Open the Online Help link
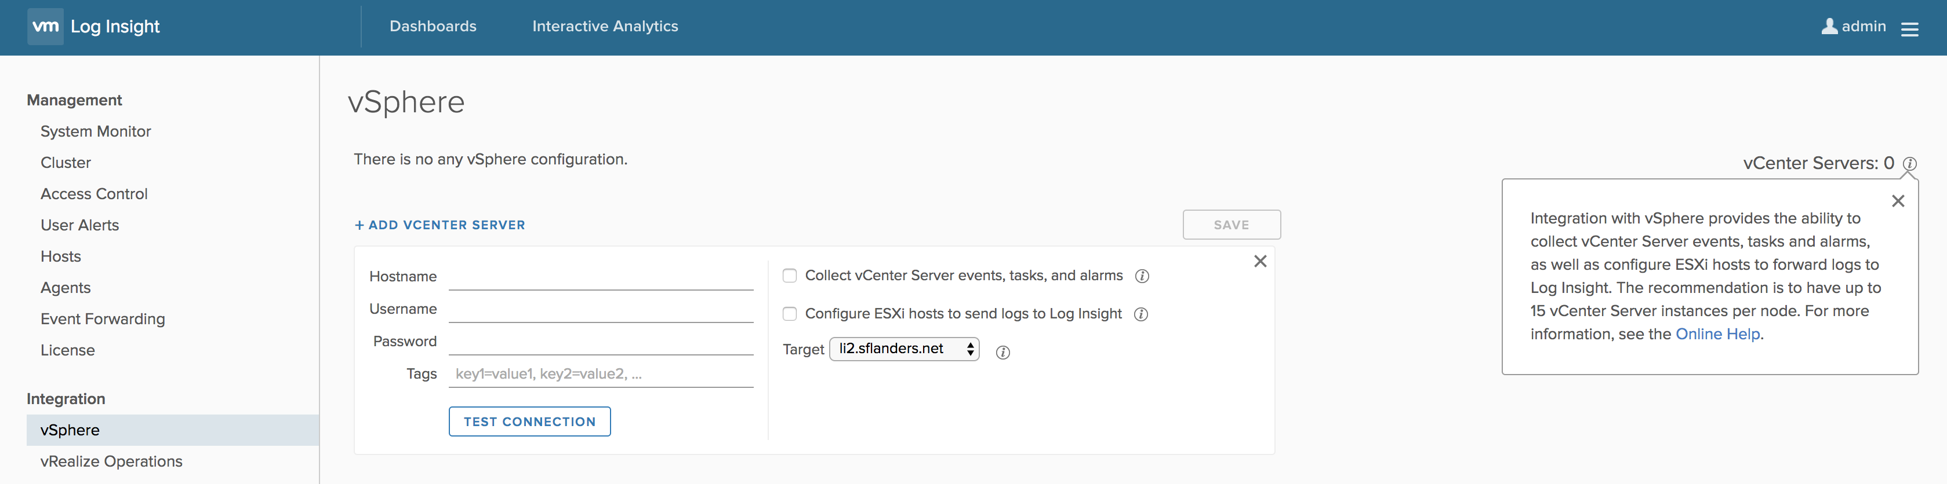The height and width of the screenshot is (484, 1947). click(1717, 333)
